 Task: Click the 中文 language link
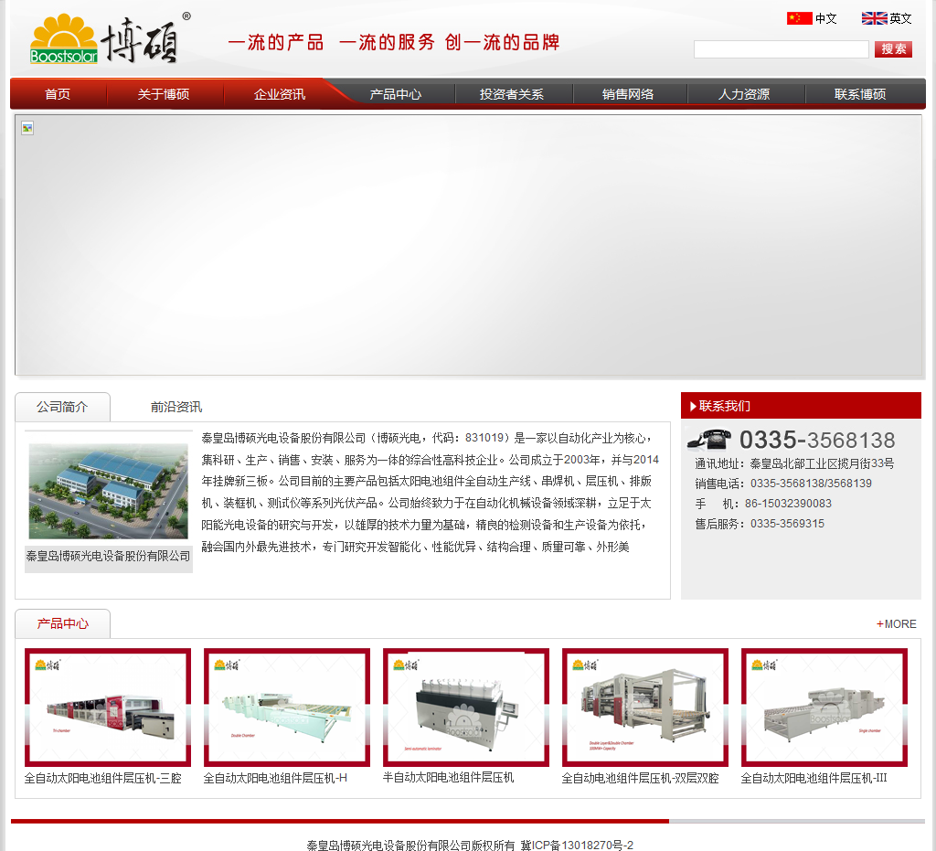pos(826,18)
